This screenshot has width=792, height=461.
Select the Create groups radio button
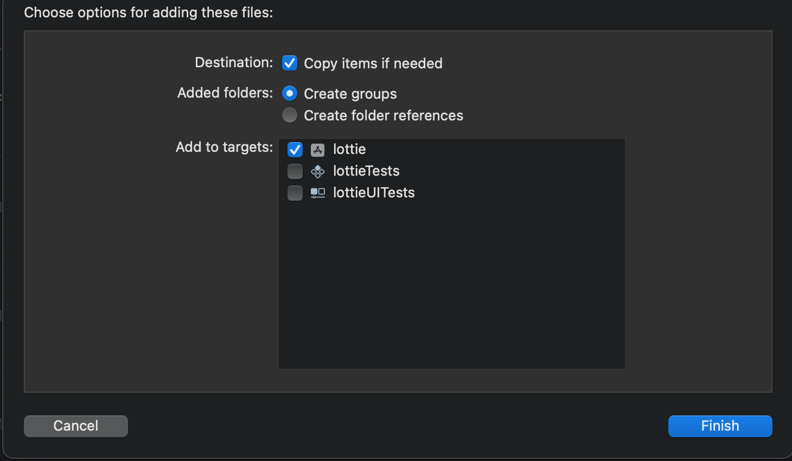click(290, 93)
